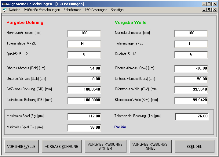Image resolution: width=219 pixels, height=157 pixels.
Task: Click the Bohrung Qualität field showing 8
Action: coord(84,55)
